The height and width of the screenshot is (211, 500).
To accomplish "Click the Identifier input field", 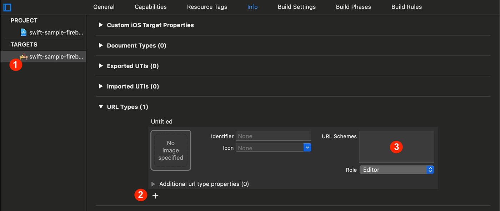I will [273, 136].
